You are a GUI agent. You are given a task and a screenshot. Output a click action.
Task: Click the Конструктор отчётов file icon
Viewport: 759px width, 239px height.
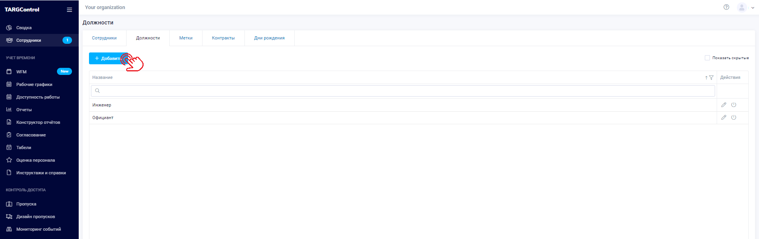click(9, 122)
